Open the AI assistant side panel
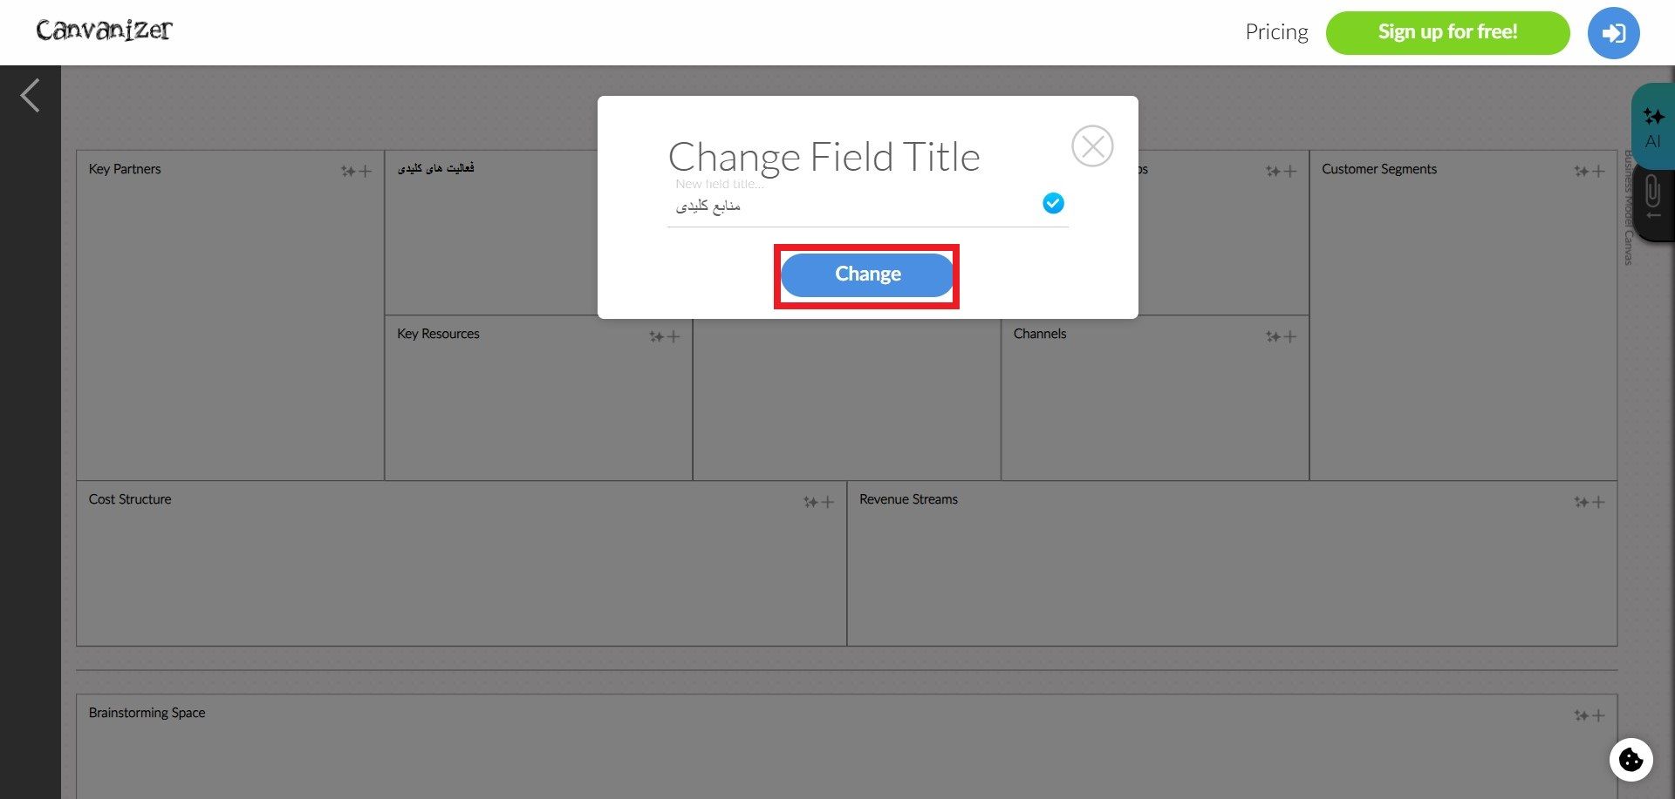 tap(1652, 127)
